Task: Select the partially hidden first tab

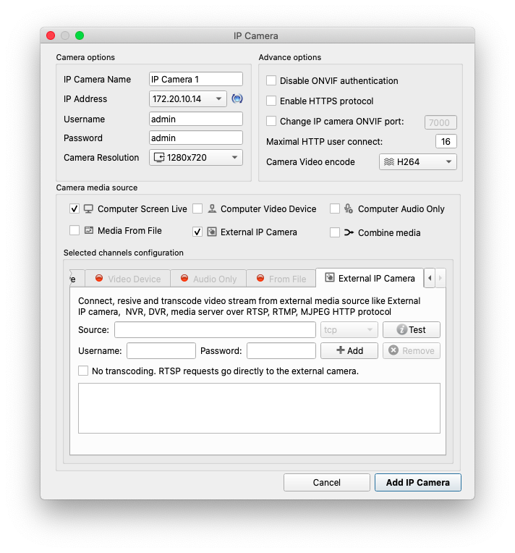Action: (77, 279)
